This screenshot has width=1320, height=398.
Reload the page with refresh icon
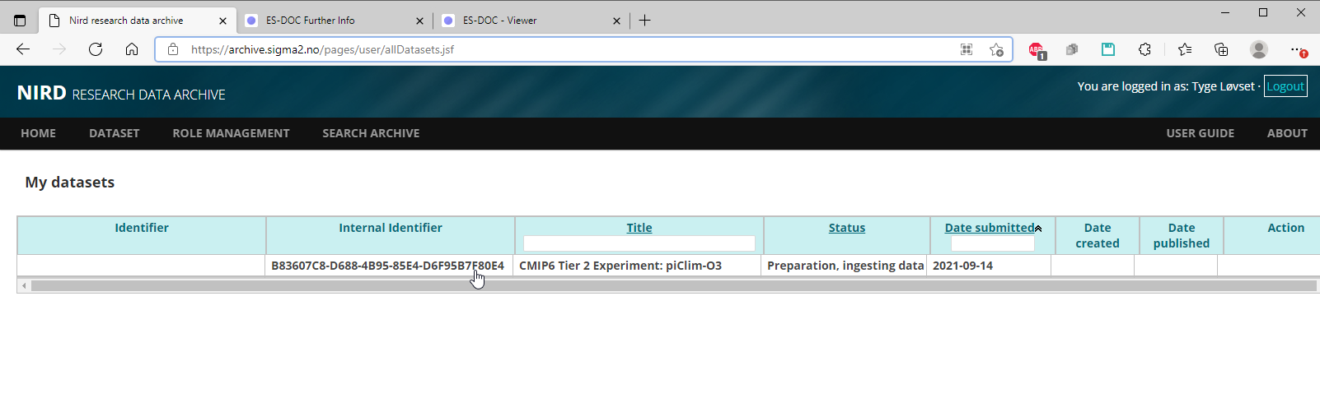(x=96, y=49)
